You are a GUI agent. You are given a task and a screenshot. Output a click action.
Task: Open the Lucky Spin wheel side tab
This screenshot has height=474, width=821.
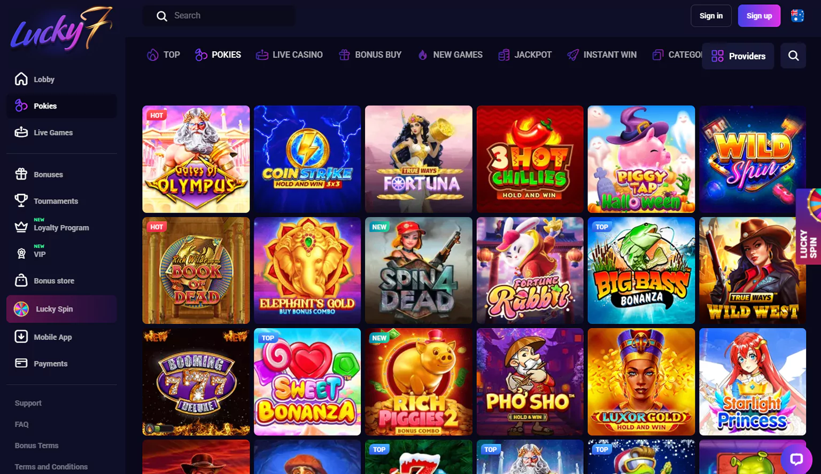[808, 227]
